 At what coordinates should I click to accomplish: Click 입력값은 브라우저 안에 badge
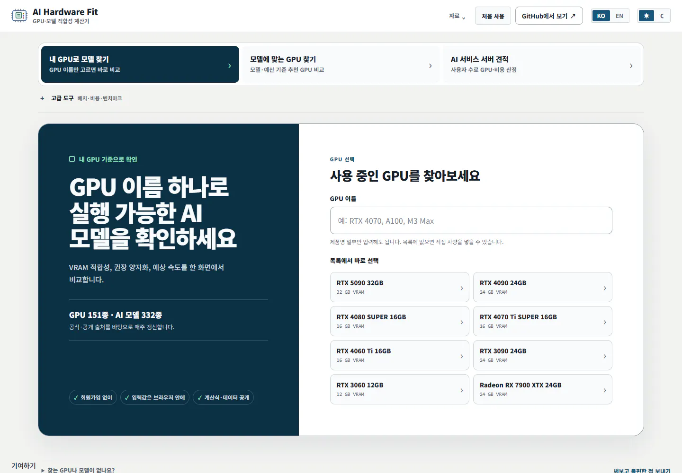point(155,397)
